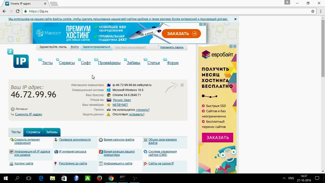Open Скорость интернет соединения test
The image size is (325, 183).
(27, 141)
